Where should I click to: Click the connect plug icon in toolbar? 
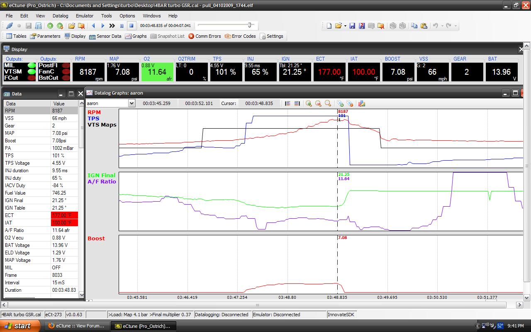(10, 26)
